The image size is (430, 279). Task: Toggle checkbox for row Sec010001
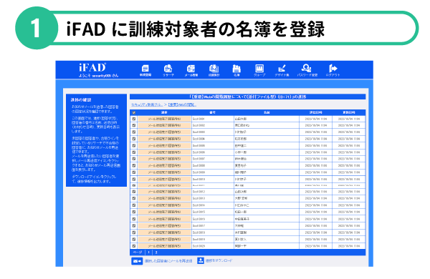coord(134,119)
